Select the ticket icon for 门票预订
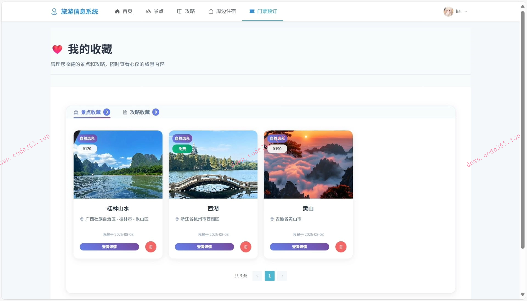 (252, 11)
